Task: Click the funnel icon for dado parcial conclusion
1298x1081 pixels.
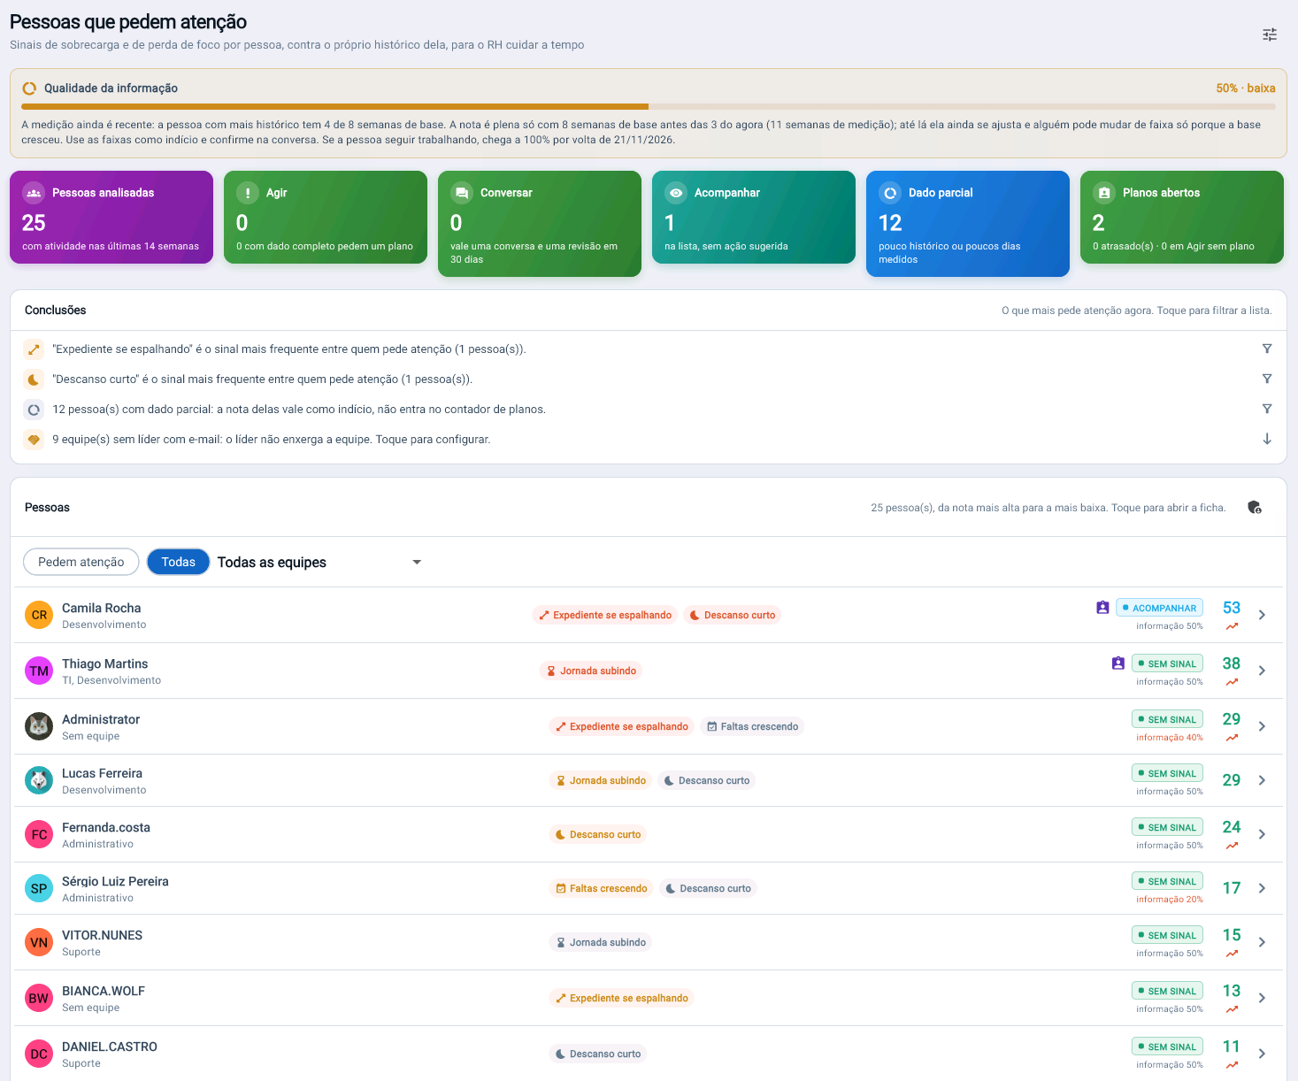Action: pyautogui.click(x=1267, y=409)
